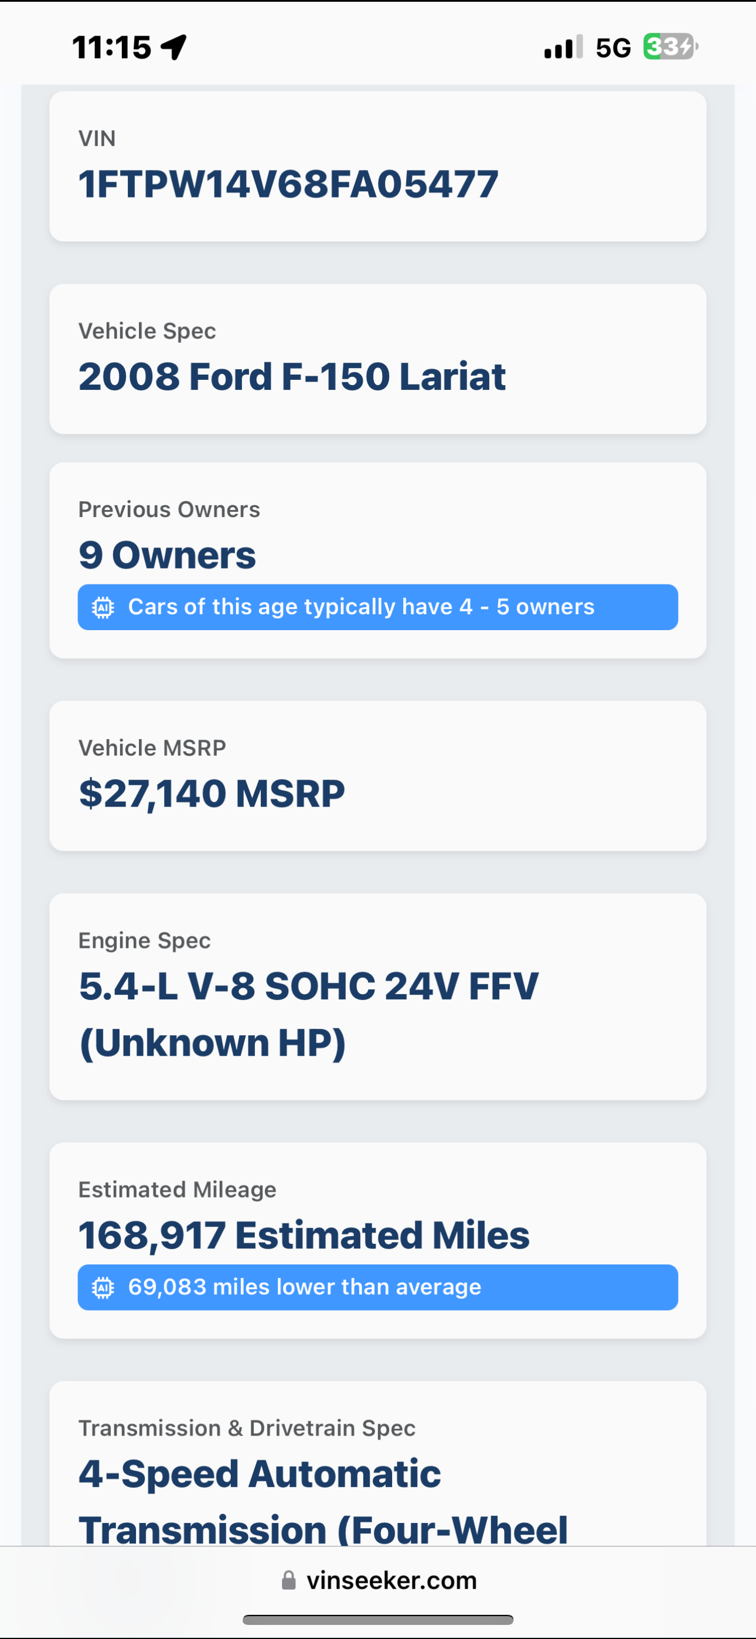Tap the location arrow in the status bar
756x1639 pixels.
[x=173, y=47]
